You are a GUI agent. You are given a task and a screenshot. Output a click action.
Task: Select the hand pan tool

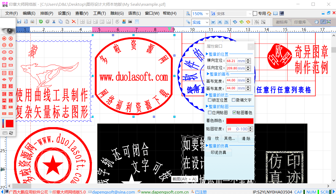click(x=317, y=22)
